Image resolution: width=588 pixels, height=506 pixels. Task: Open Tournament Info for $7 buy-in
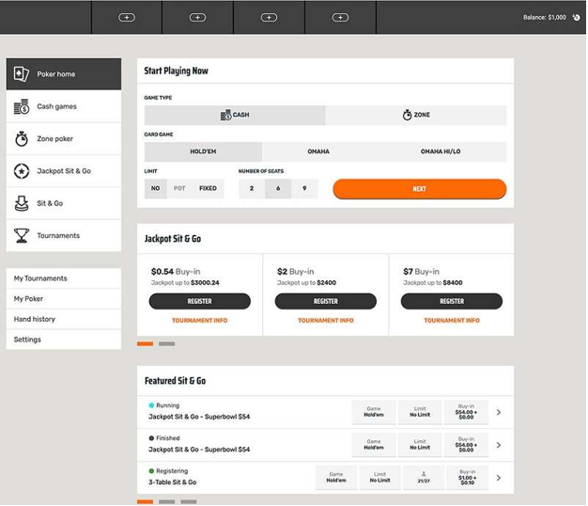click(x=452, y=321)
